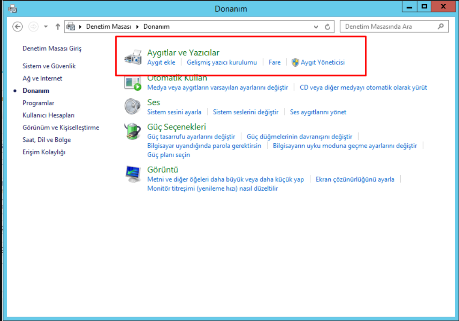
Task: Expand the arrow after Denetim Masası
Action: [137, 27]
